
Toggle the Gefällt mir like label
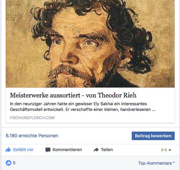23,150
